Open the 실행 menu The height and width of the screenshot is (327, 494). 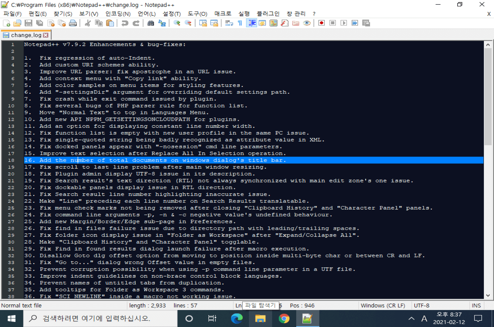244,14
